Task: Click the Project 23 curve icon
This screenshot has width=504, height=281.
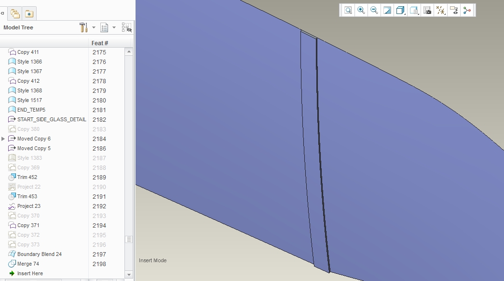Action: click(12, 206)
